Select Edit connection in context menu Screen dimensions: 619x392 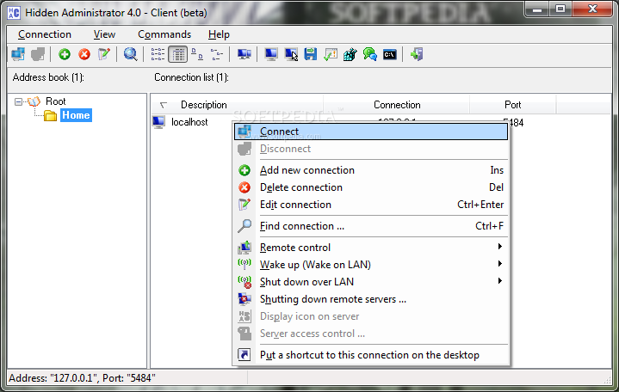pos(371,205)
